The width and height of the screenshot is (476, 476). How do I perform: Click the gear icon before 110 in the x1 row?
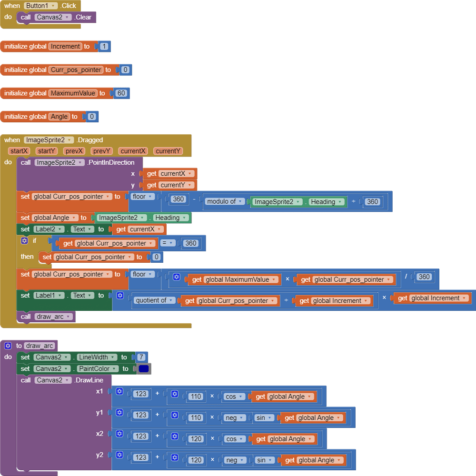pyautogui.click(x=175, y=394)
